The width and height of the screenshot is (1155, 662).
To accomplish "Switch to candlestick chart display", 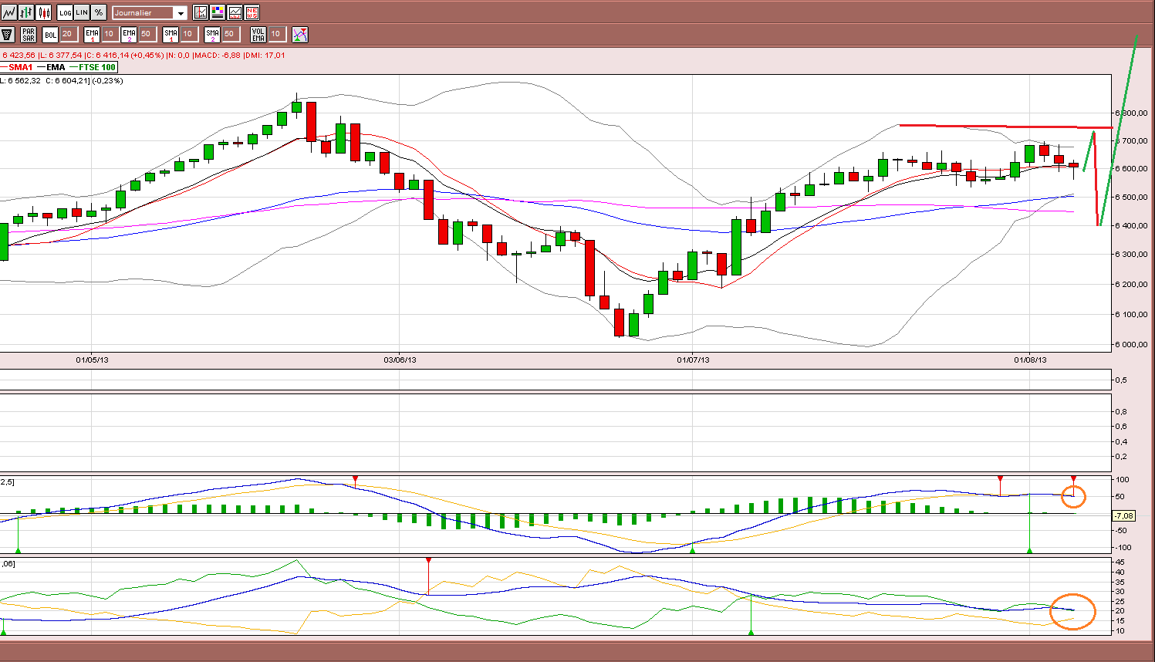I will 44,12.
